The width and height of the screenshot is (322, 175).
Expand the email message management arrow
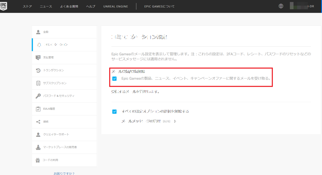(175, 122)
